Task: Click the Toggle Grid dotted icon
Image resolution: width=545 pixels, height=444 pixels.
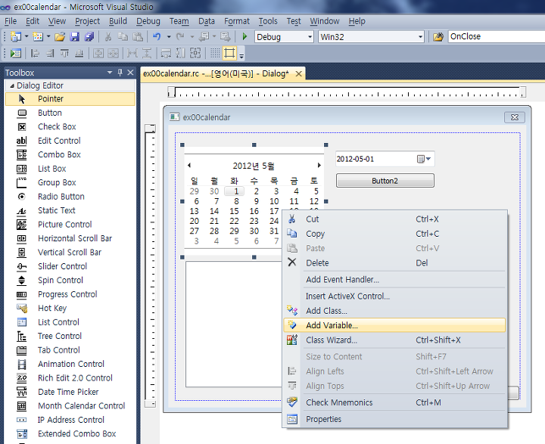Action: [215, 53]
